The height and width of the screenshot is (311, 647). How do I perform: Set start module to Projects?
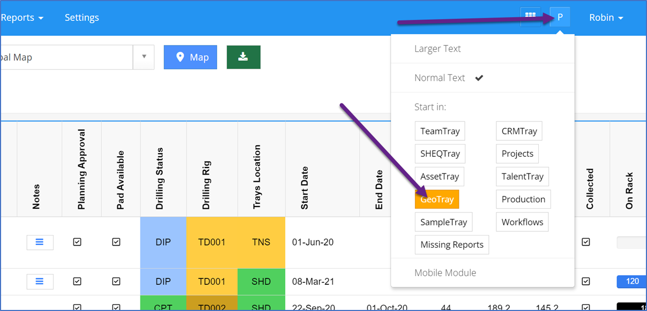point(517,154)
